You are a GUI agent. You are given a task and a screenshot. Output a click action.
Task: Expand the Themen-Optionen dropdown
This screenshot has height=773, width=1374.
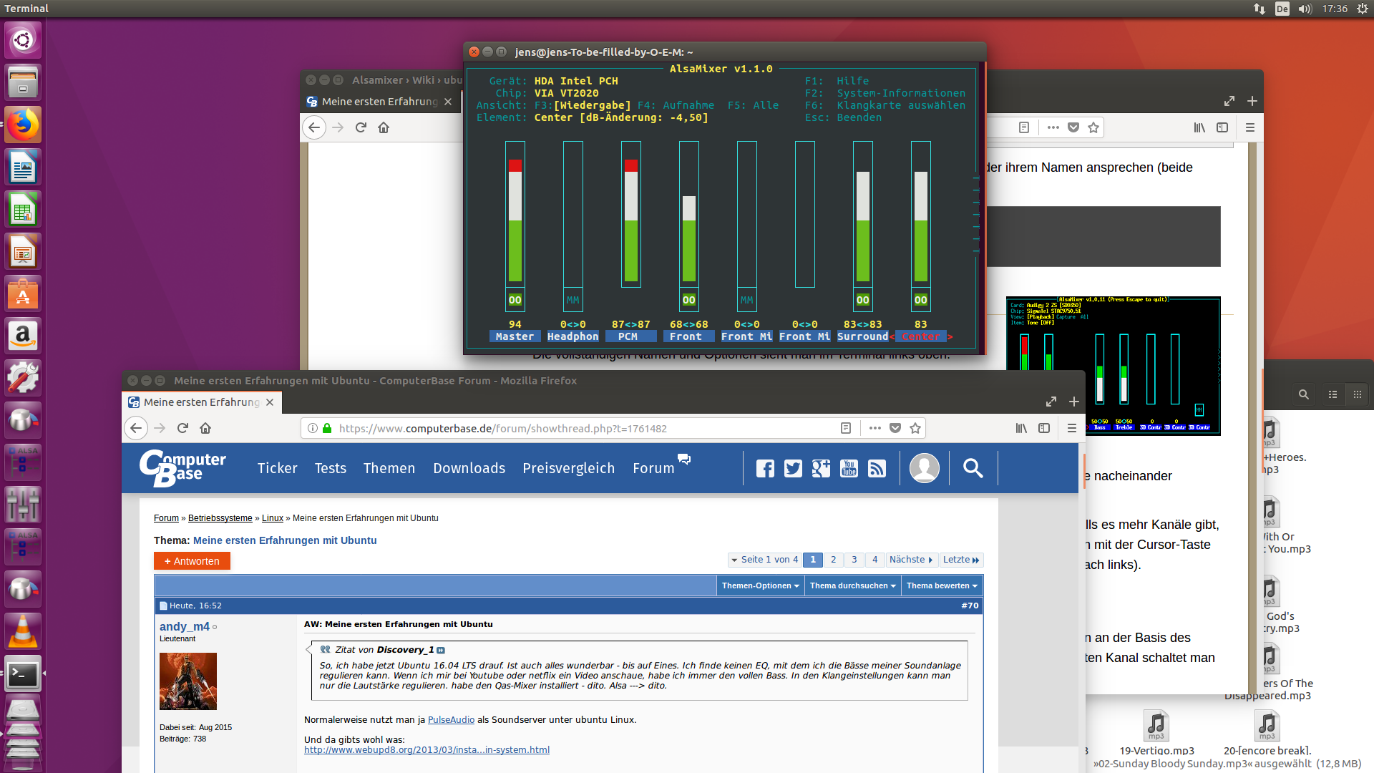click(760, 585)
